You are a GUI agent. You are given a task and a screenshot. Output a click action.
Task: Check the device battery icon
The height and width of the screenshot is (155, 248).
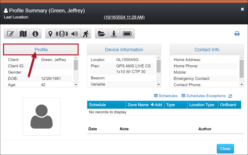pyautogui.click(x=127, y=34)
